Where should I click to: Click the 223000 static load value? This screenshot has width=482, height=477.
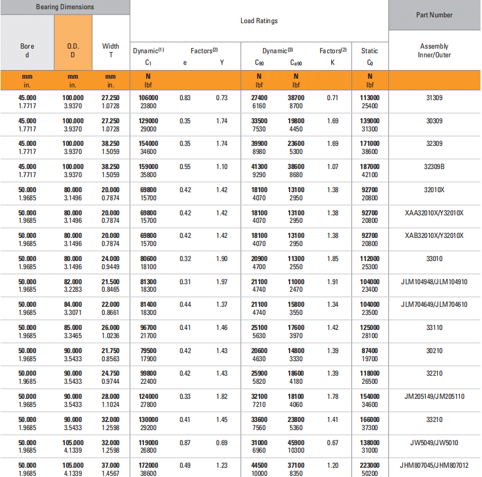(369, 465)
